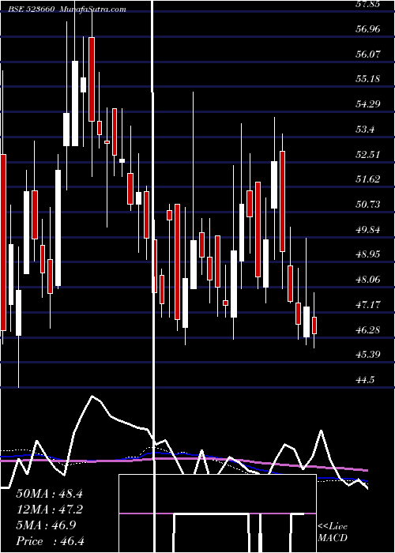Click the 'Price : 46.4' reading
The image size is (395, 553).
(x=49, y=541)
